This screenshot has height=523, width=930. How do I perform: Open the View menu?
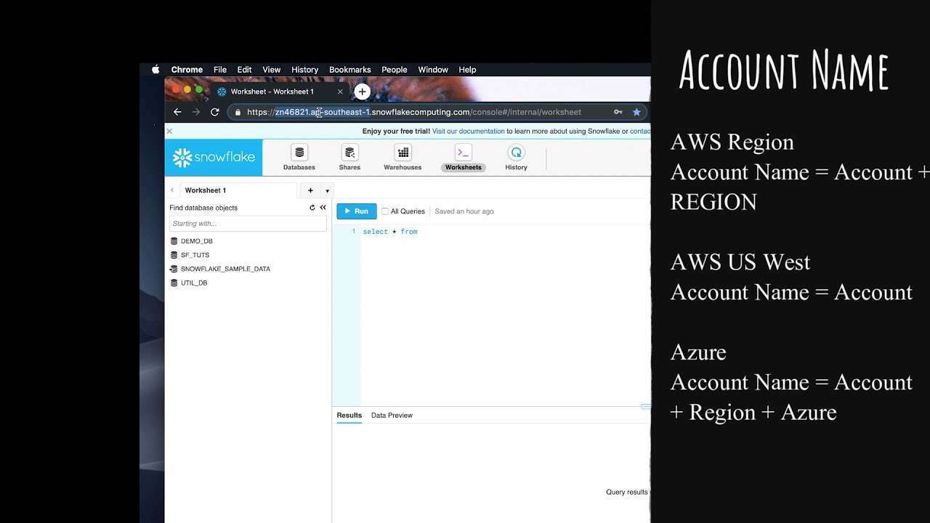(x=272, y=70)
